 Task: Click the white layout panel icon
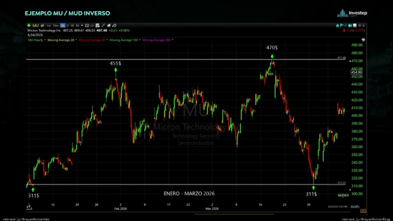(x=355, y=26)
